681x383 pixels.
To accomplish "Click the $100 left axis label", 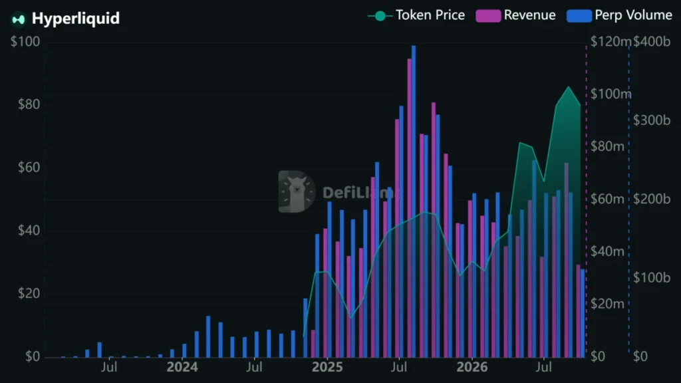I will [x=25, y=42].
